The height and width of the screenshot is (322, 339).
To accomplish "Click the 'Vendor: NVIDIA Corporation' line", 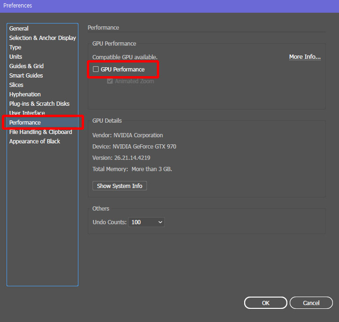I will 128,135.
